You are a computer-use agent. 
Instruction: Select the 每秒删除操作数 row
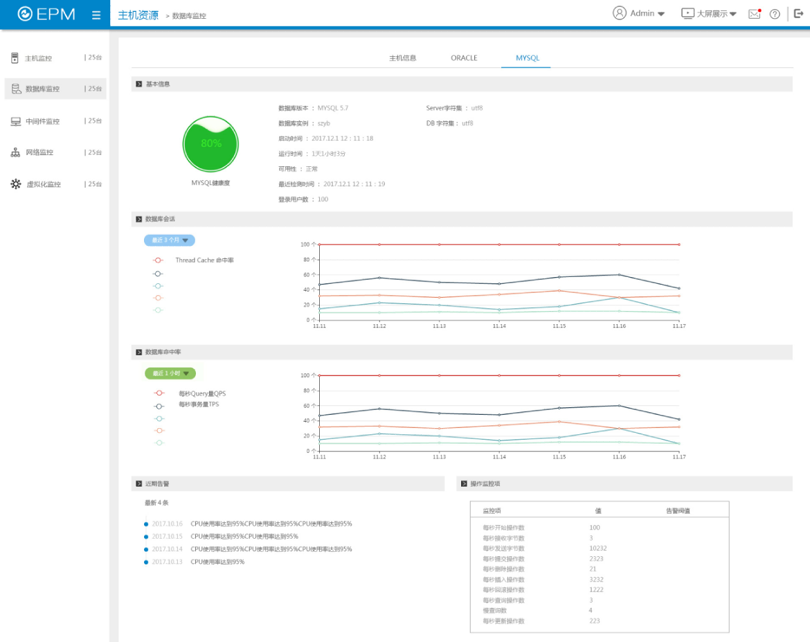pyautogui.click(x=600, y=569)
